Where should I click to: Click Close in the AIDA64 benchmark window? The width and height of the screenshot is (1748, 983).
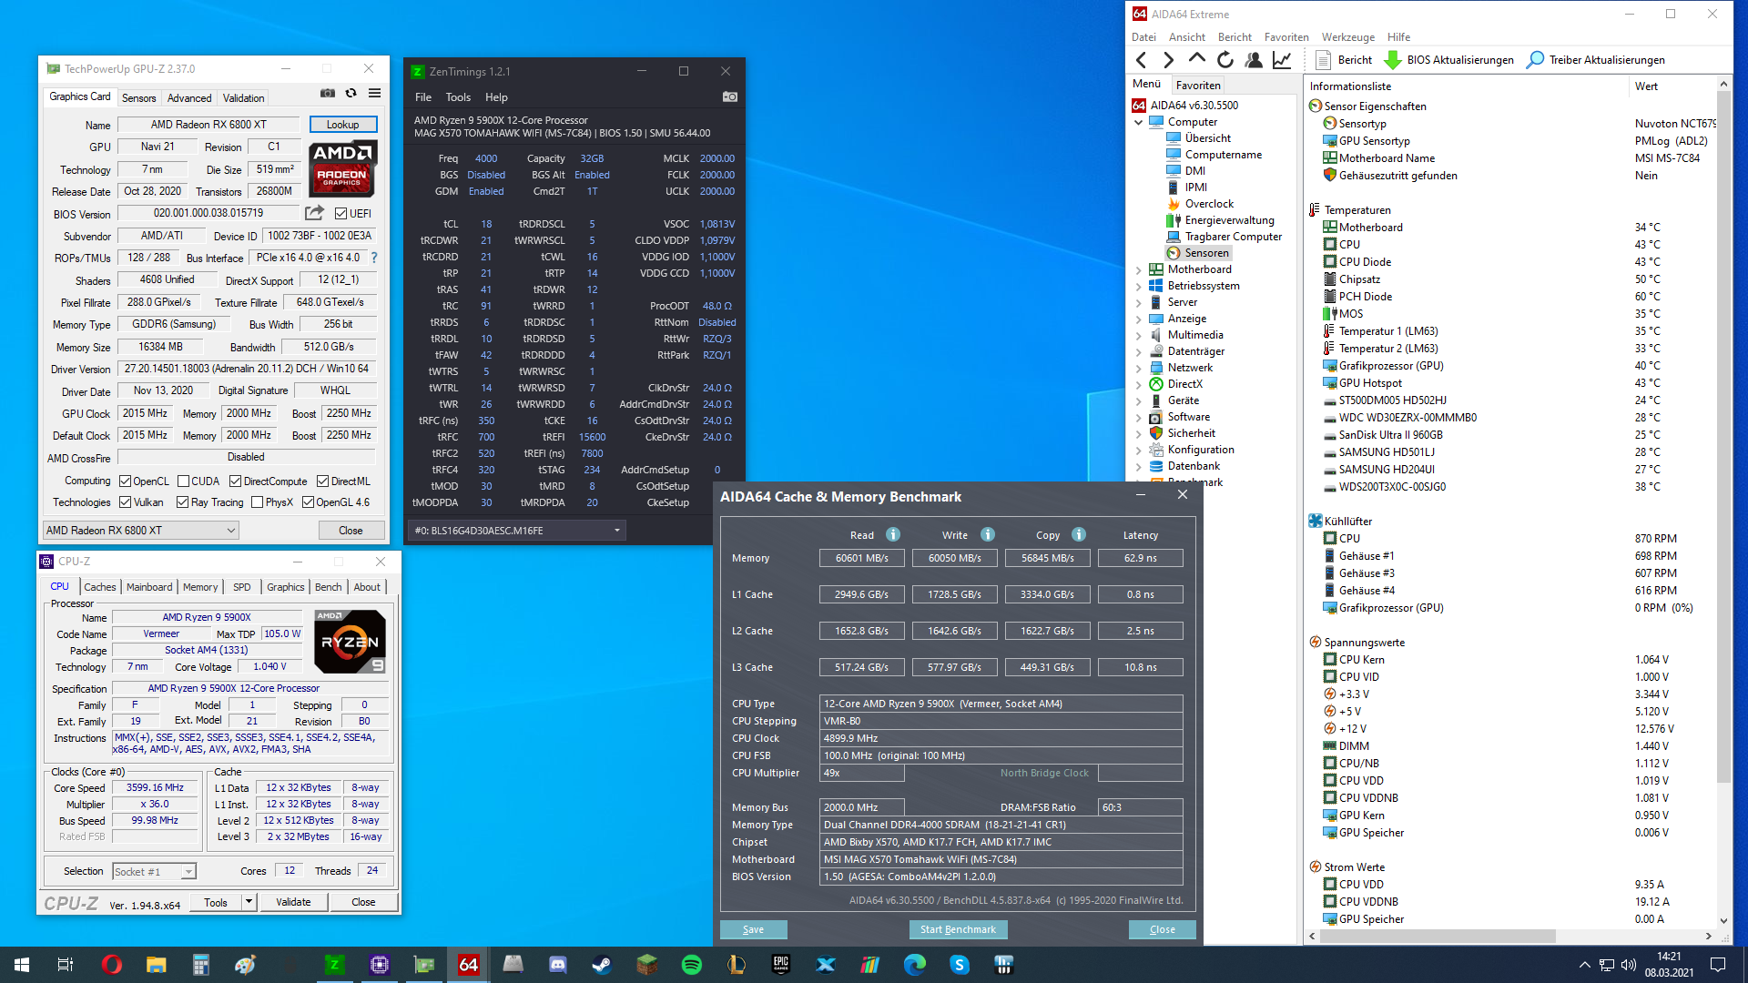pos(1162,929)
